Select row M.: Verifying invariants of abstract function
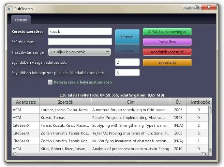The image size is (224, 167). pyautogui.click(x=110, y=141)
